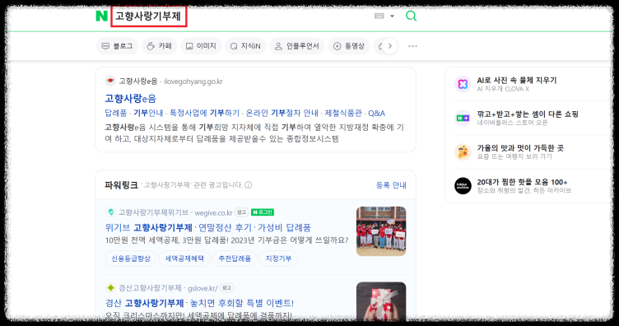
Task: Click the 추천답례품 chip
Action: [235, 258]
